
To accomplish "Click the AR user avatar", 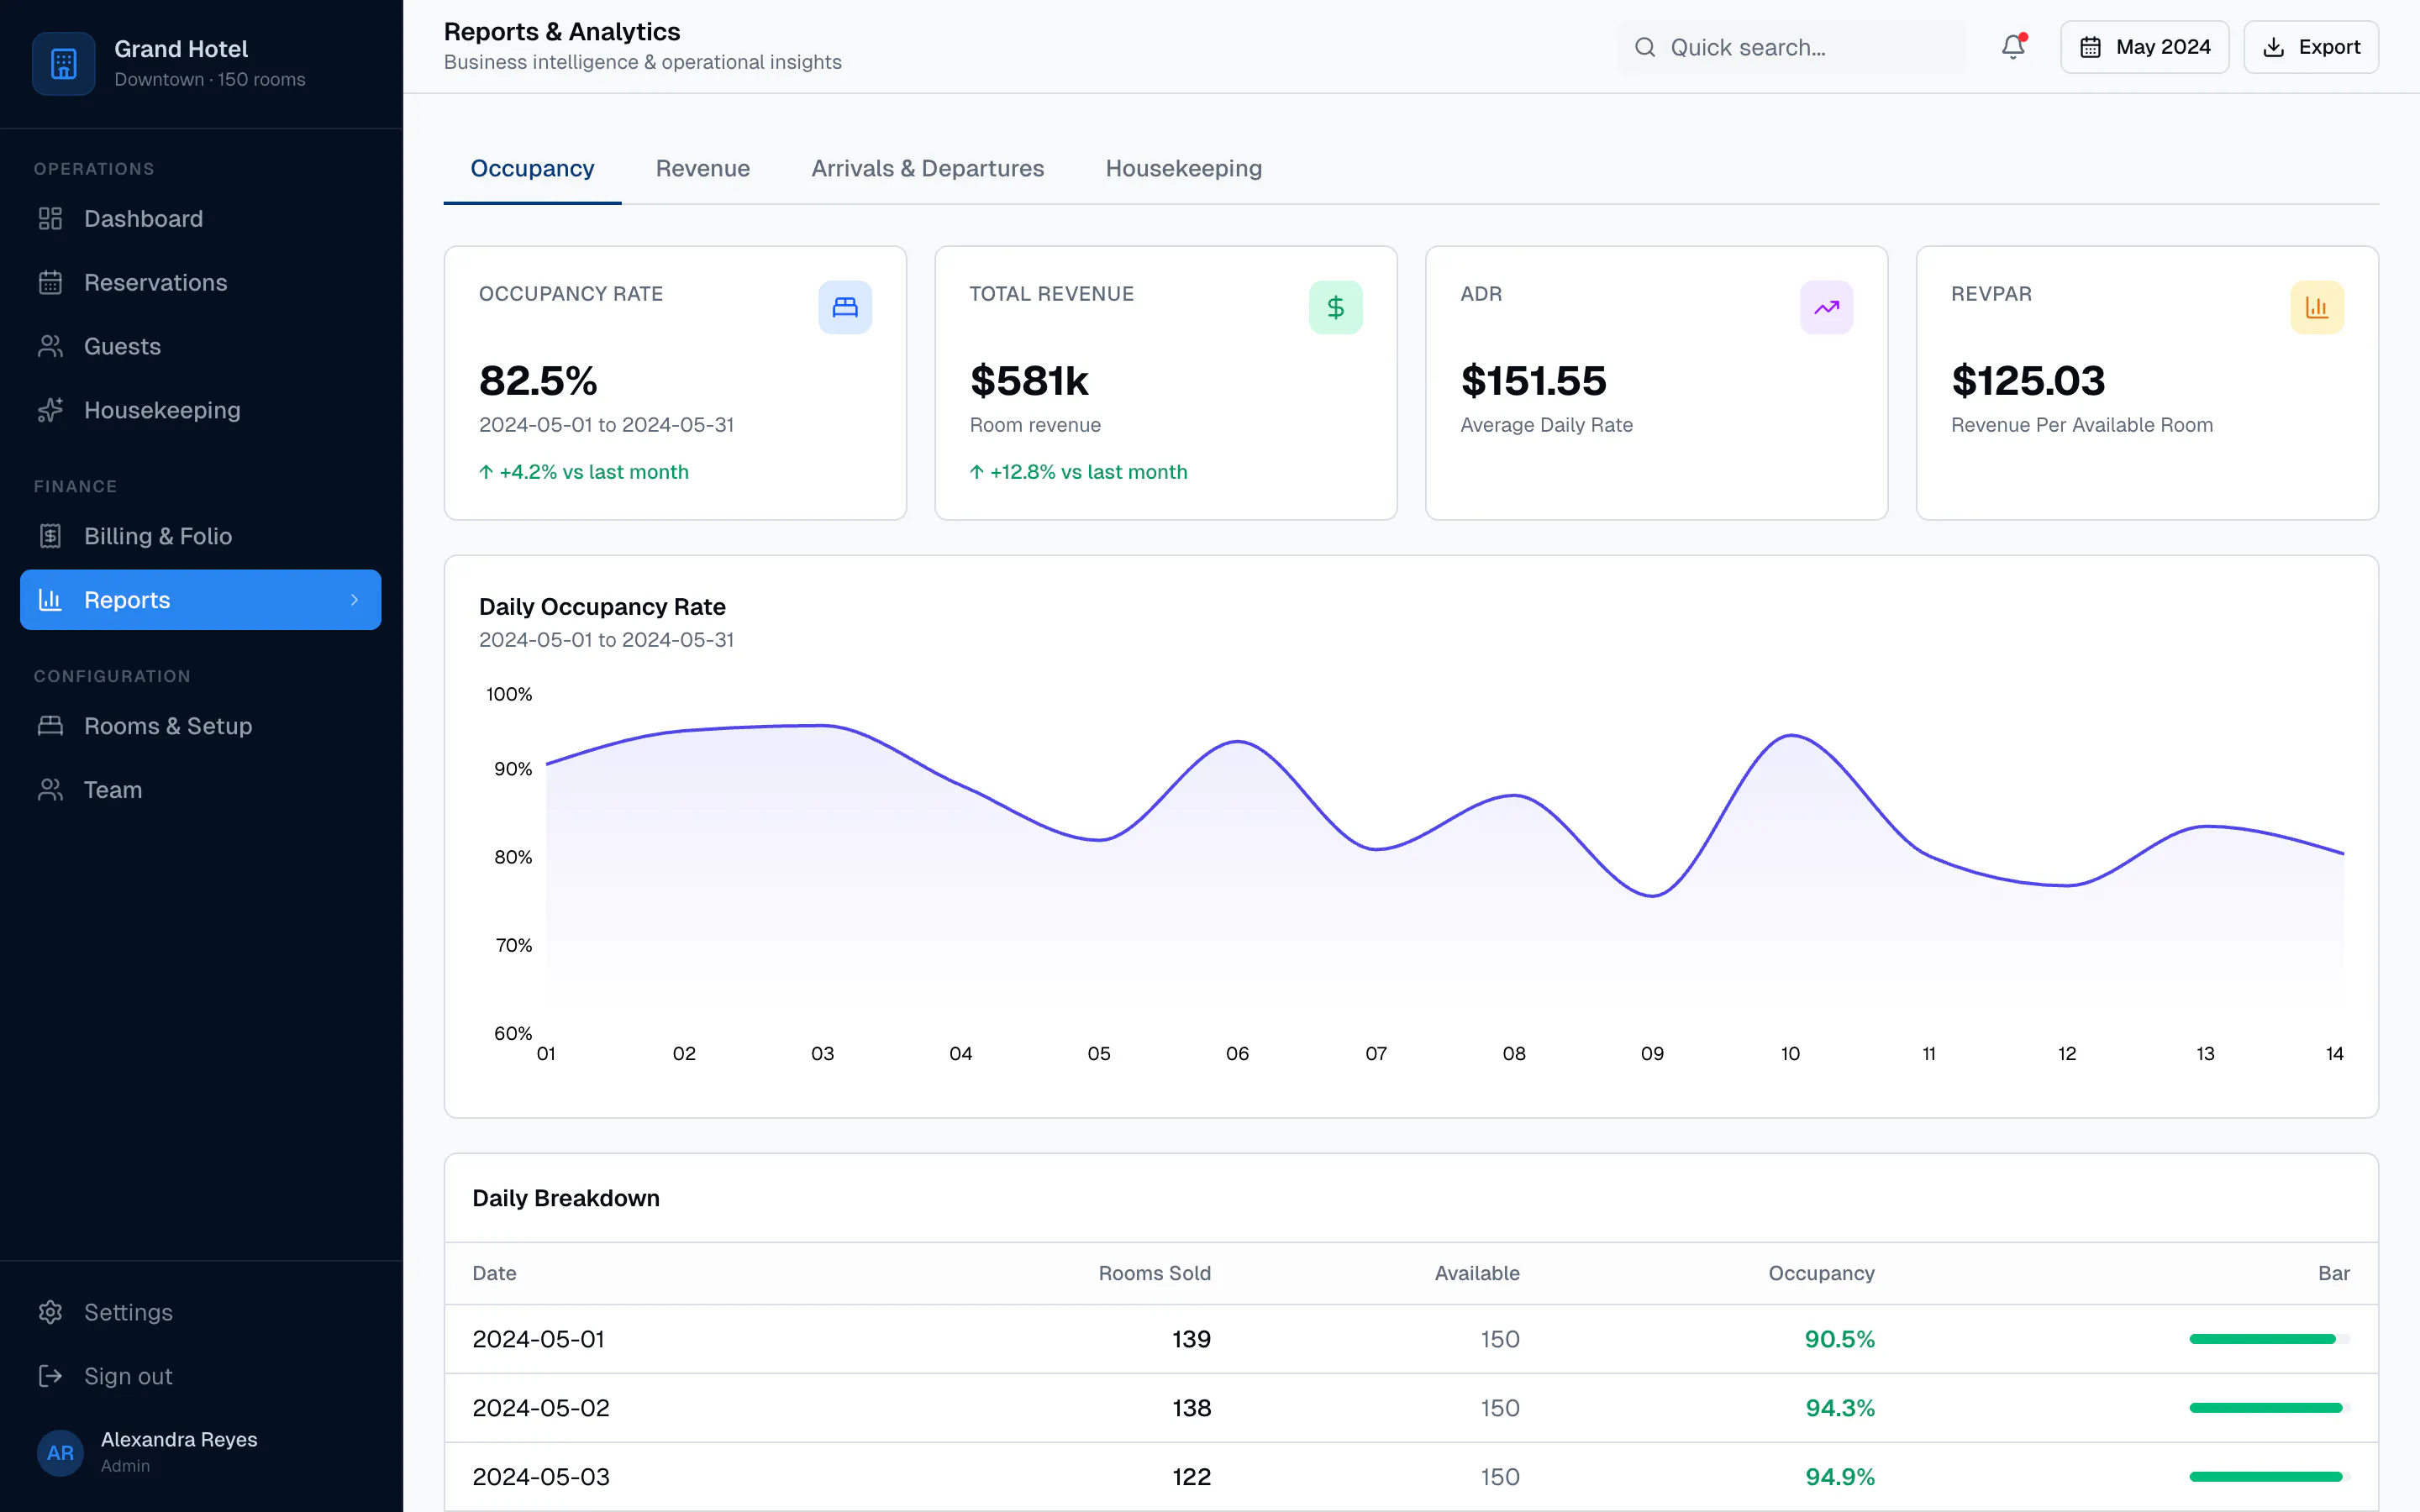I will tap(60, 1453).
